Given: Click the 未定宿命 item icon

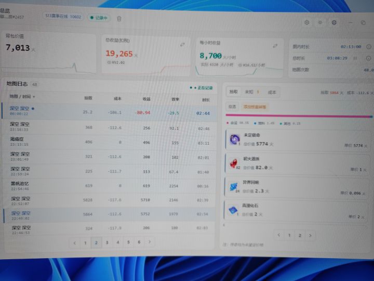Looking at the screenshot, I should [x=235, y=139].
